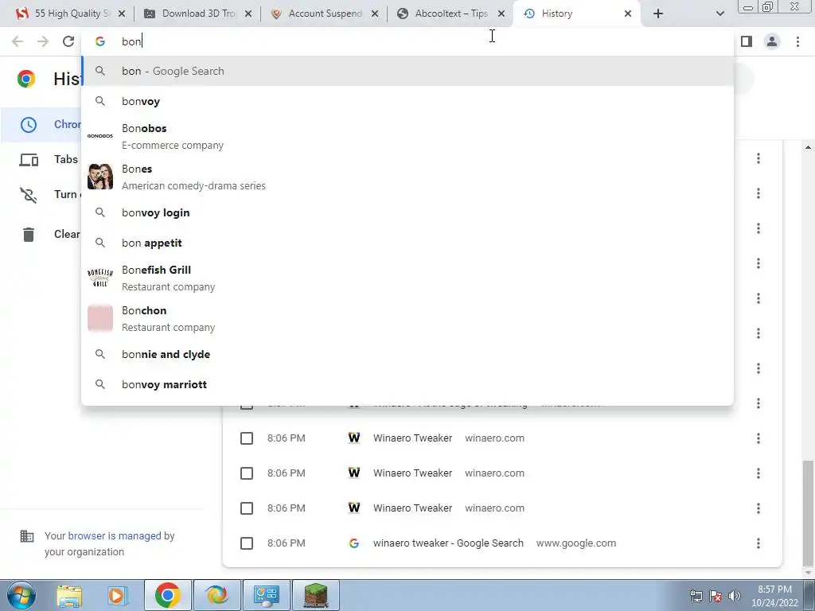Open 'winaero tweaker - Google Search' history link

(448, 543)
